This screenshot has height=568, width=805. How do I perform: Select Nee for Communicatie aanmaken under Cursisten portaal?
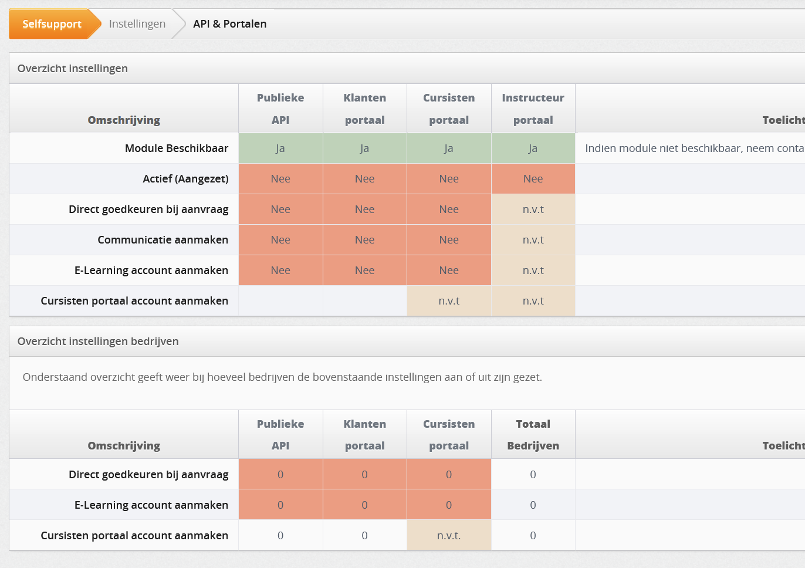449,240
